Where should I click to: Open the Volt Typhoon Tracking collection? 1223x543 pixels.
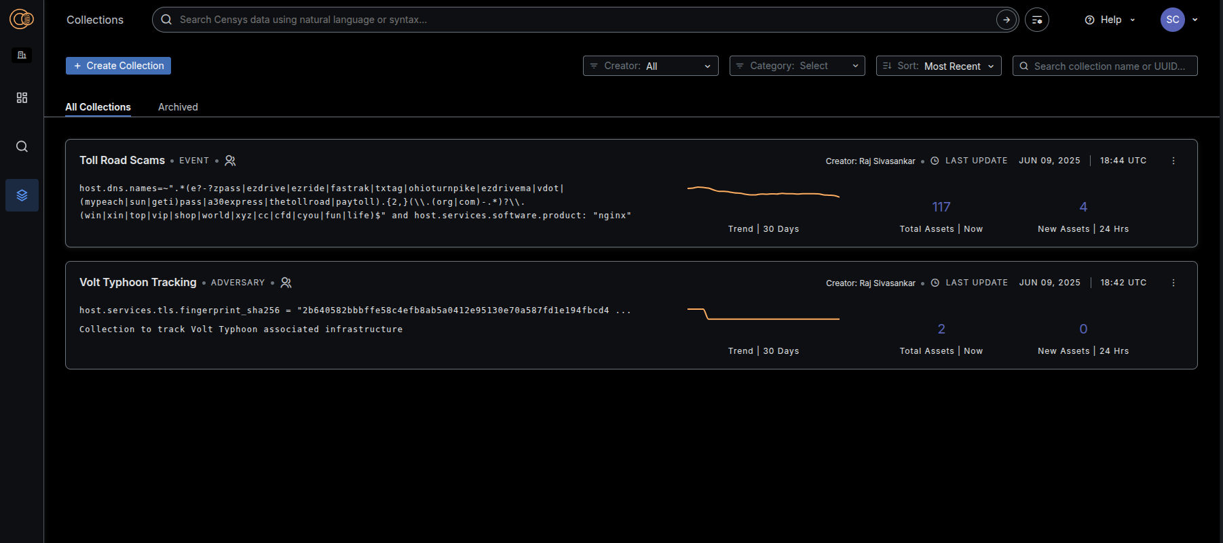click(x=138, y=282)
